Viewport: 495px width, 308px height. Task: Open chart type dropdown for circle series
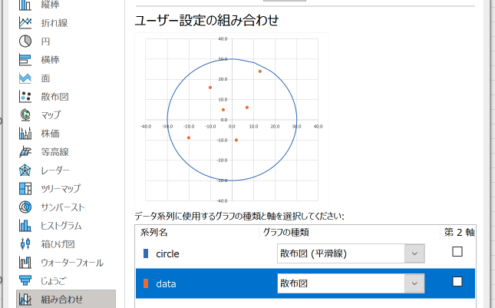point(351,253)
